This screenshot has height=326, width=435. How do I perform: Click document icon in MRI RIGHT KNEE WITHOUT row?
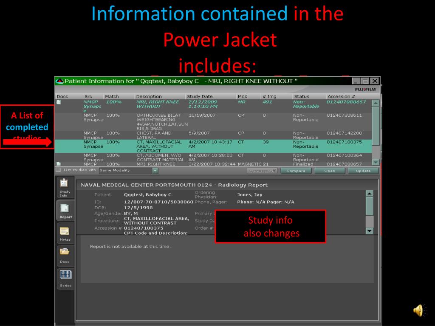(59, 102)
